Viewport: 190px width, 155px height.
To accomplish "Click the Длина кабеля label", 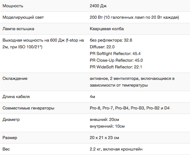I will pyautogui.click(x=16, y=97).
